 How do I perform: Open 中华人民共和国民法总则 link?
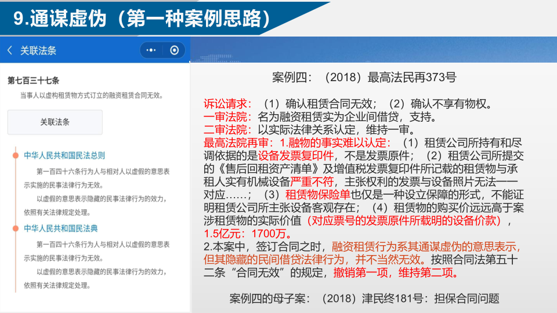[x=64, y=155]
